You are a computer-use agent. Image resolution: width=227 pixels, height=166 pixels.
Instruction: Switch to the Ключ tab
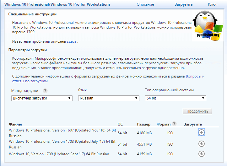pyautogui.click(x=213, y=4)
